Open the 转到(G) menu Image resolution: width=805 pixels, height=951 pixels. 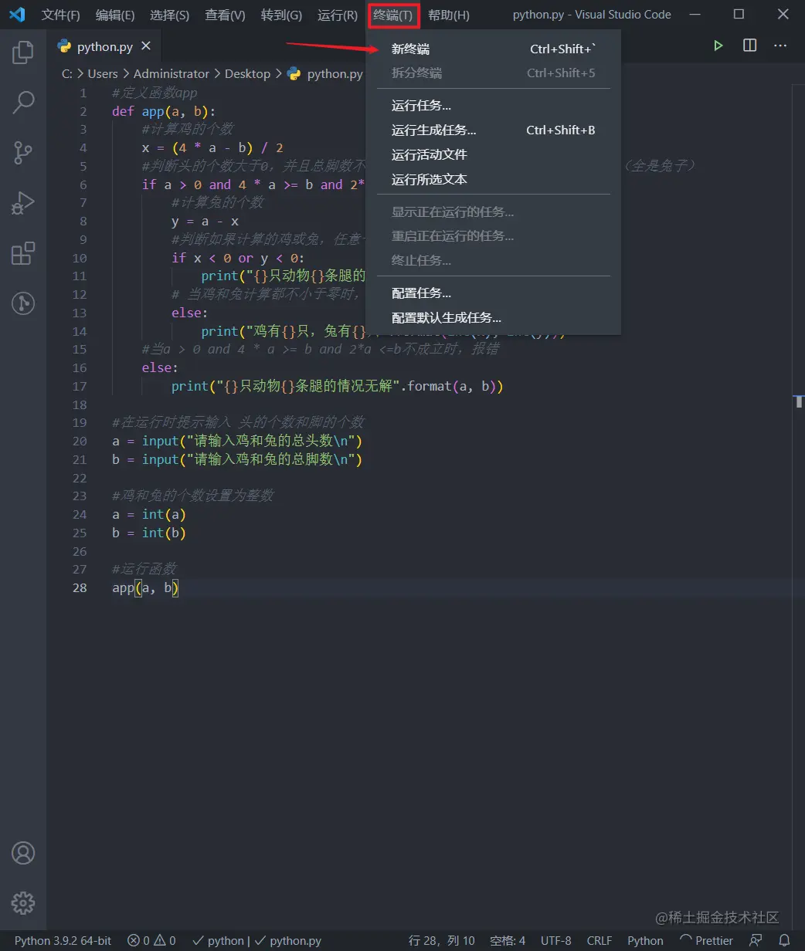[x=281, y=15]
